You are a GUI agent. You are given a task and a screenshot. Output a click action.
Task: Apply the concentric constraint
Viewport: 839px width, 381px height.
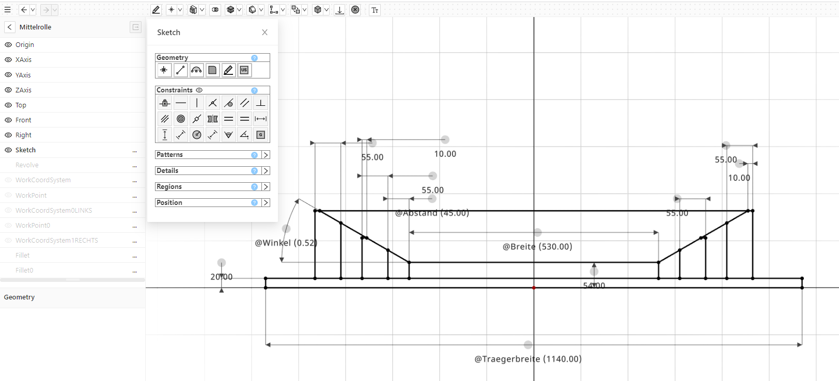[x=181, y=119]
